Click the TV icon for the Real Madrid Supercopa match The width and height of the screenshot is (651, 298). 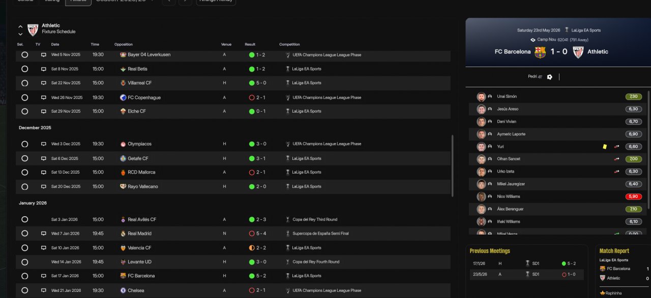coord(44,234)
